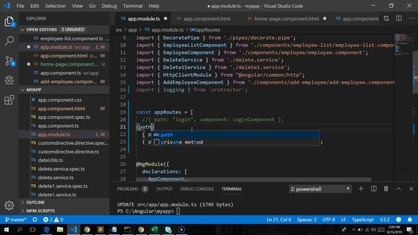Click the appRoutes breadcrumb item
The height and width of the screenshot is (235, 418).
pos(205,30)
